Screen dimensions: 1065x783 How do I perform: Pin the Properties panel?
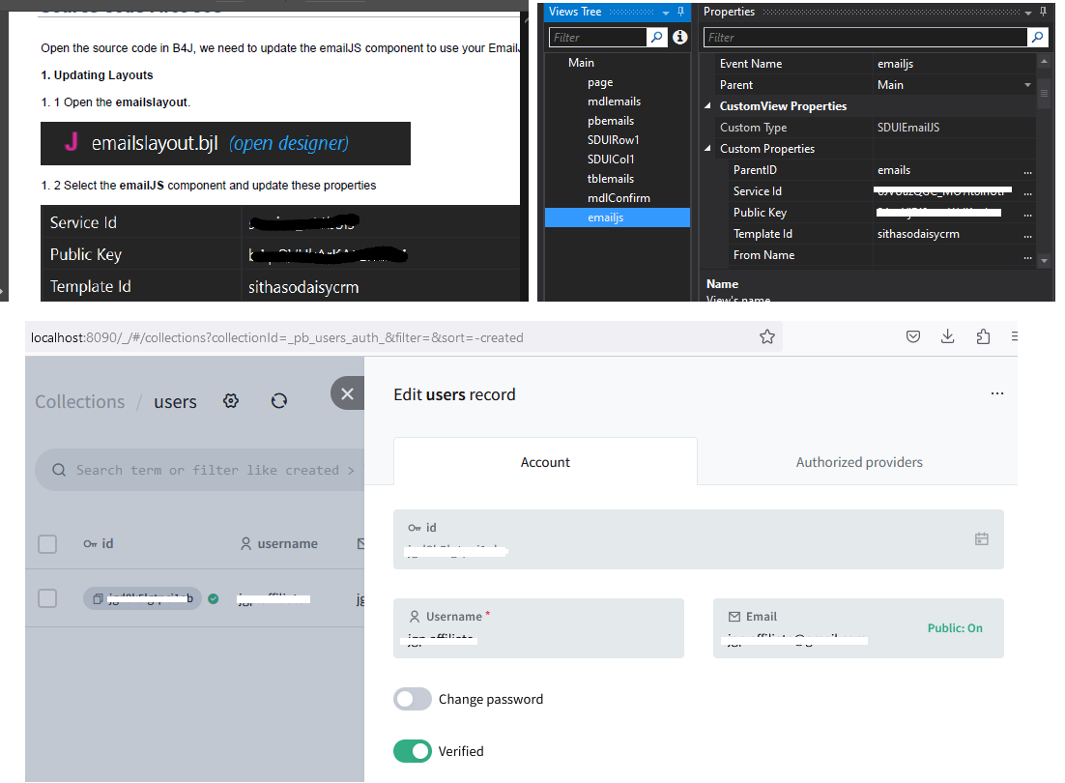click(x=1044, y=13)
